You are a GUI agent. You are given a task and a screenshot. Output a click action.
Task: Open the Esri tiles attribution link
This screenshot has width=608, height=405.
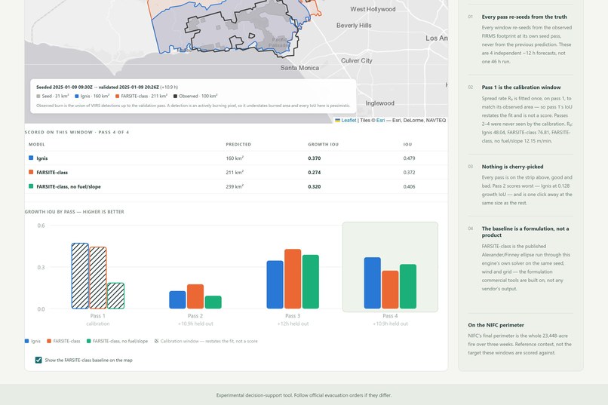coord(380,120)
